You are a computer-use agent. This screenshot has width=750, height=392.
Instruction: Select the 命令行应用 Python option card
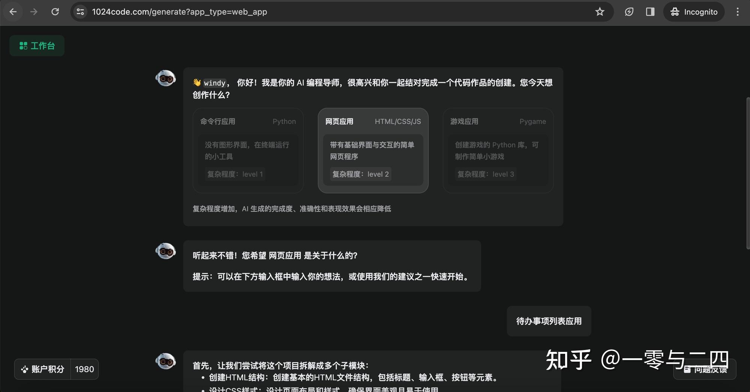click(248, 150)
